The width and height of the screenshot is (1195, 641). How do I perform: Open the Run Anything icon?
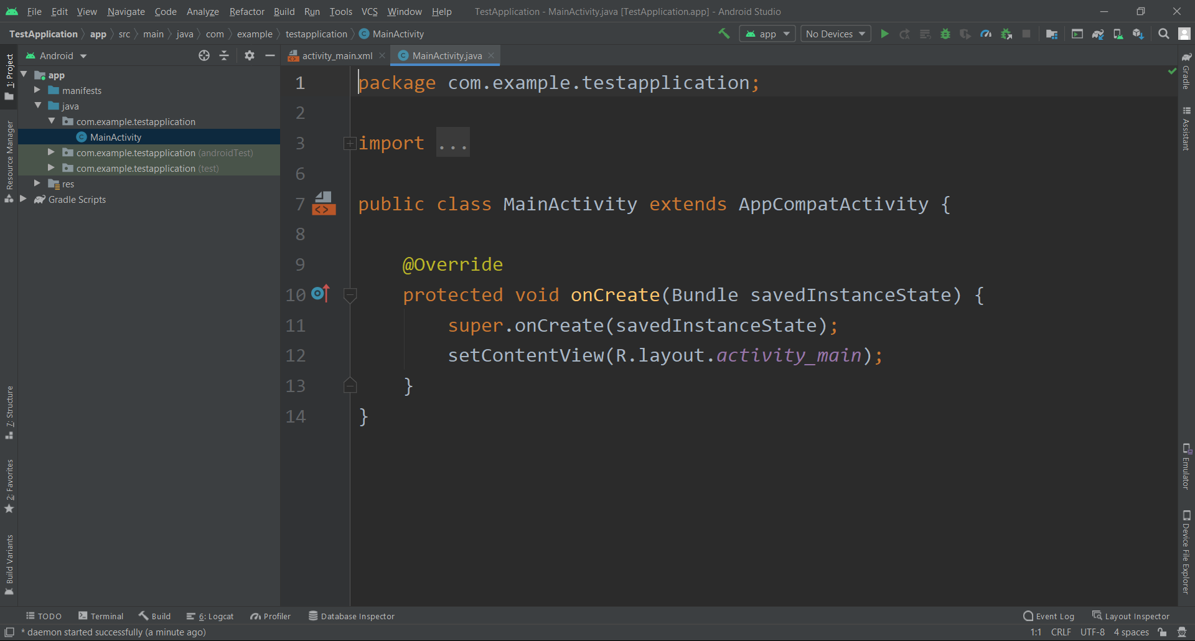point(1077,34)
